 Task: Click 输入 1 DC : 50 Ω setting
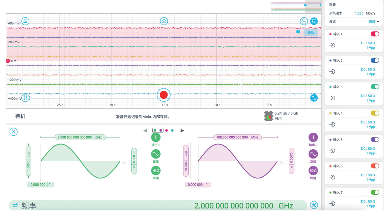pyautogui.click(x=368, y=43)
